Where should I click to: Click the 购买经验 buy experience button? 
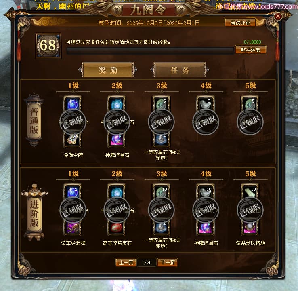(250, 50)
